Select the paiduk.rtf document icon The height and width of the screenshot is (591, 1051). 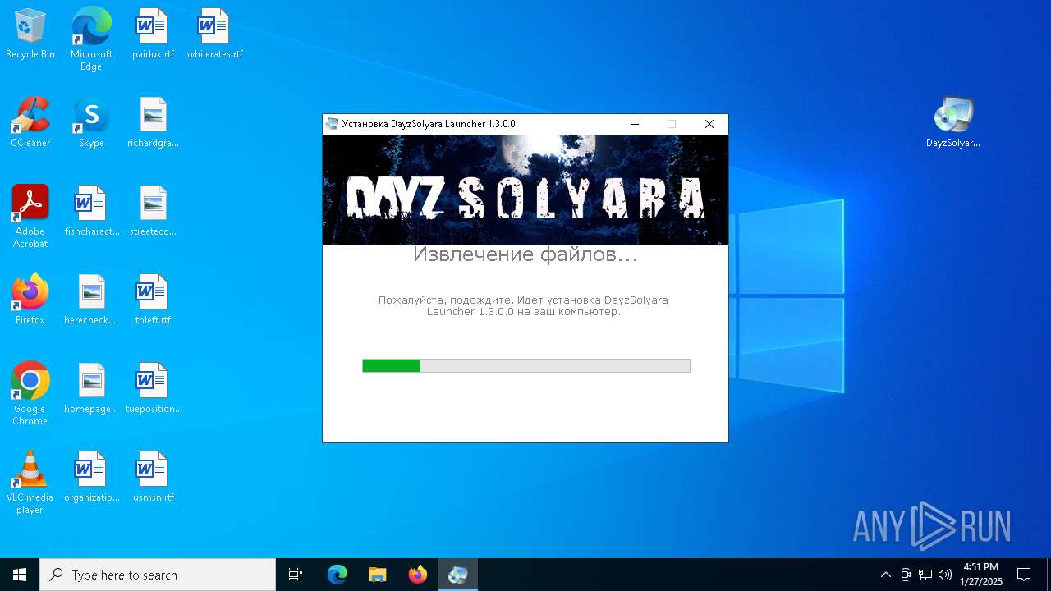point(153,34)
